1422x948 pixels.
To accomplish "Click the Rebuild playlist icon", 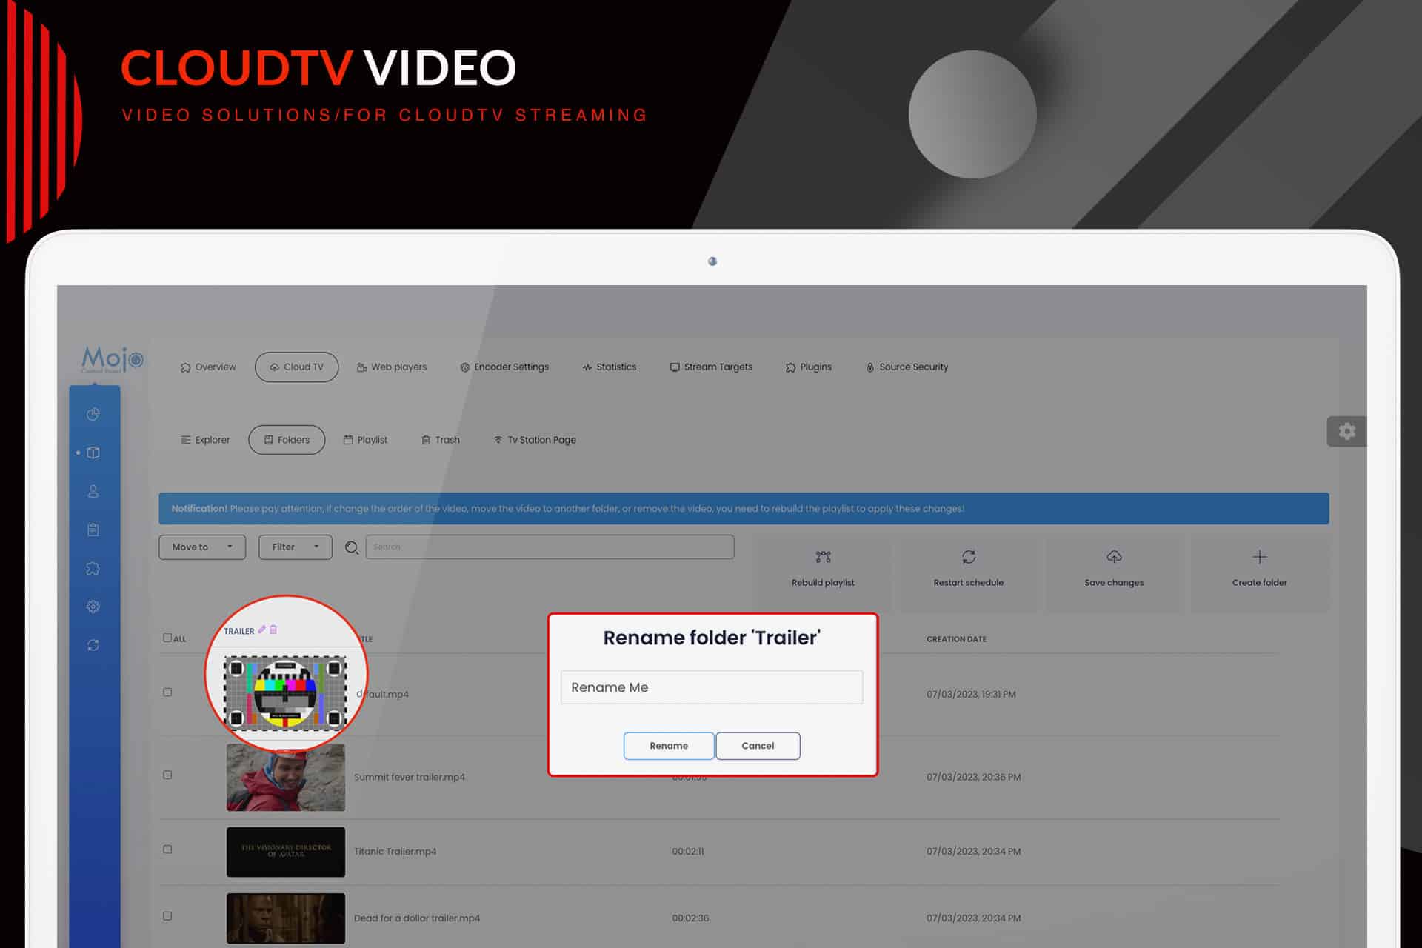I will pyautogui.click(x=823, y=557).
